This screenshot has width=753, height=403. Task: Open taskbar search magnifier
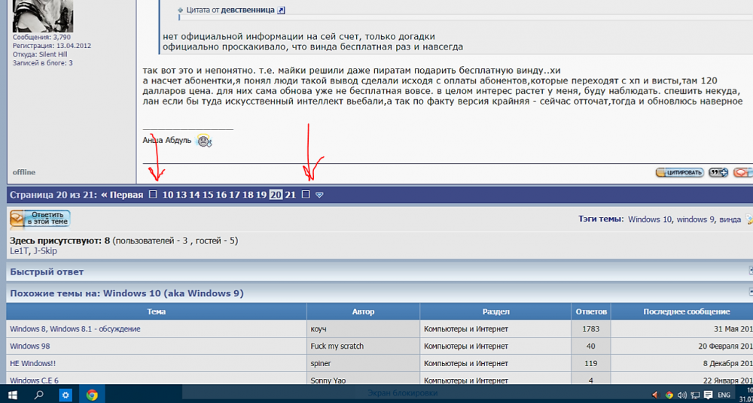point(39,395)
